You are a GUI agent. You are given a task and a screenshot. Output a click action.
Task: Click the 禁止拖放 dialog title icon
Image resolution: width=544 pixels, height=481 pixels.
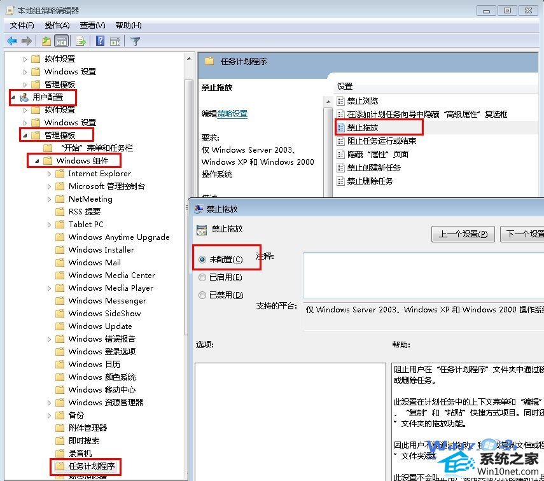coord(199,209)
